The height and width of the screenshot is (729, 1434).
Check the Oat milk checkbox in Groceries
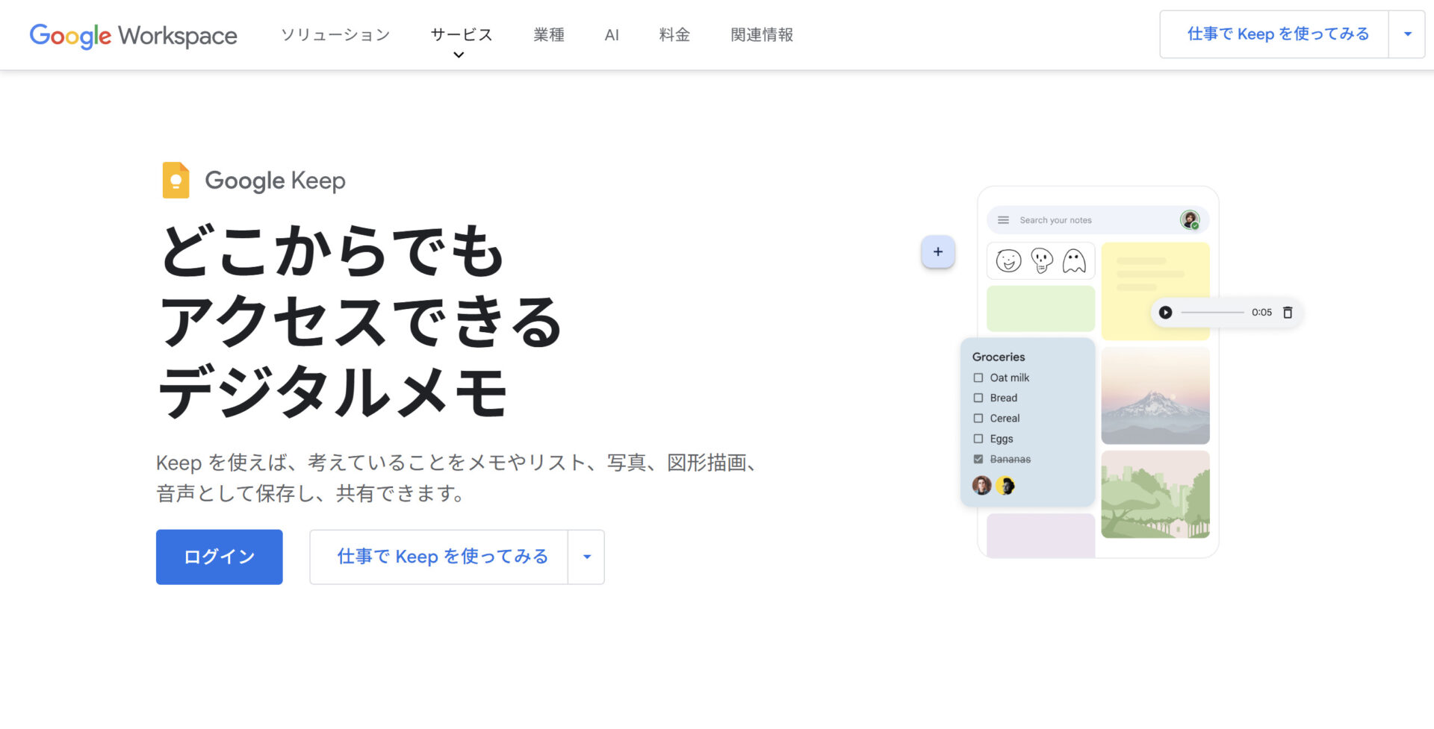point(978,378)
